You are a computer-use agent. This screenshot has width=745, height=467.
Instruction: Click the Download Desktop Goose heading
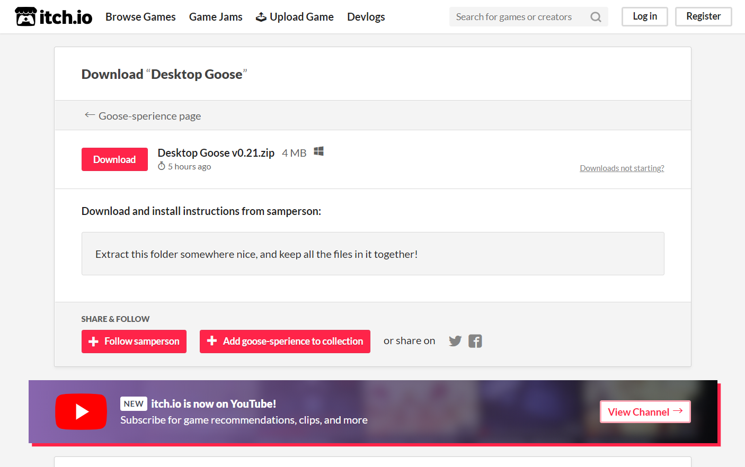(x=164, y=74)
